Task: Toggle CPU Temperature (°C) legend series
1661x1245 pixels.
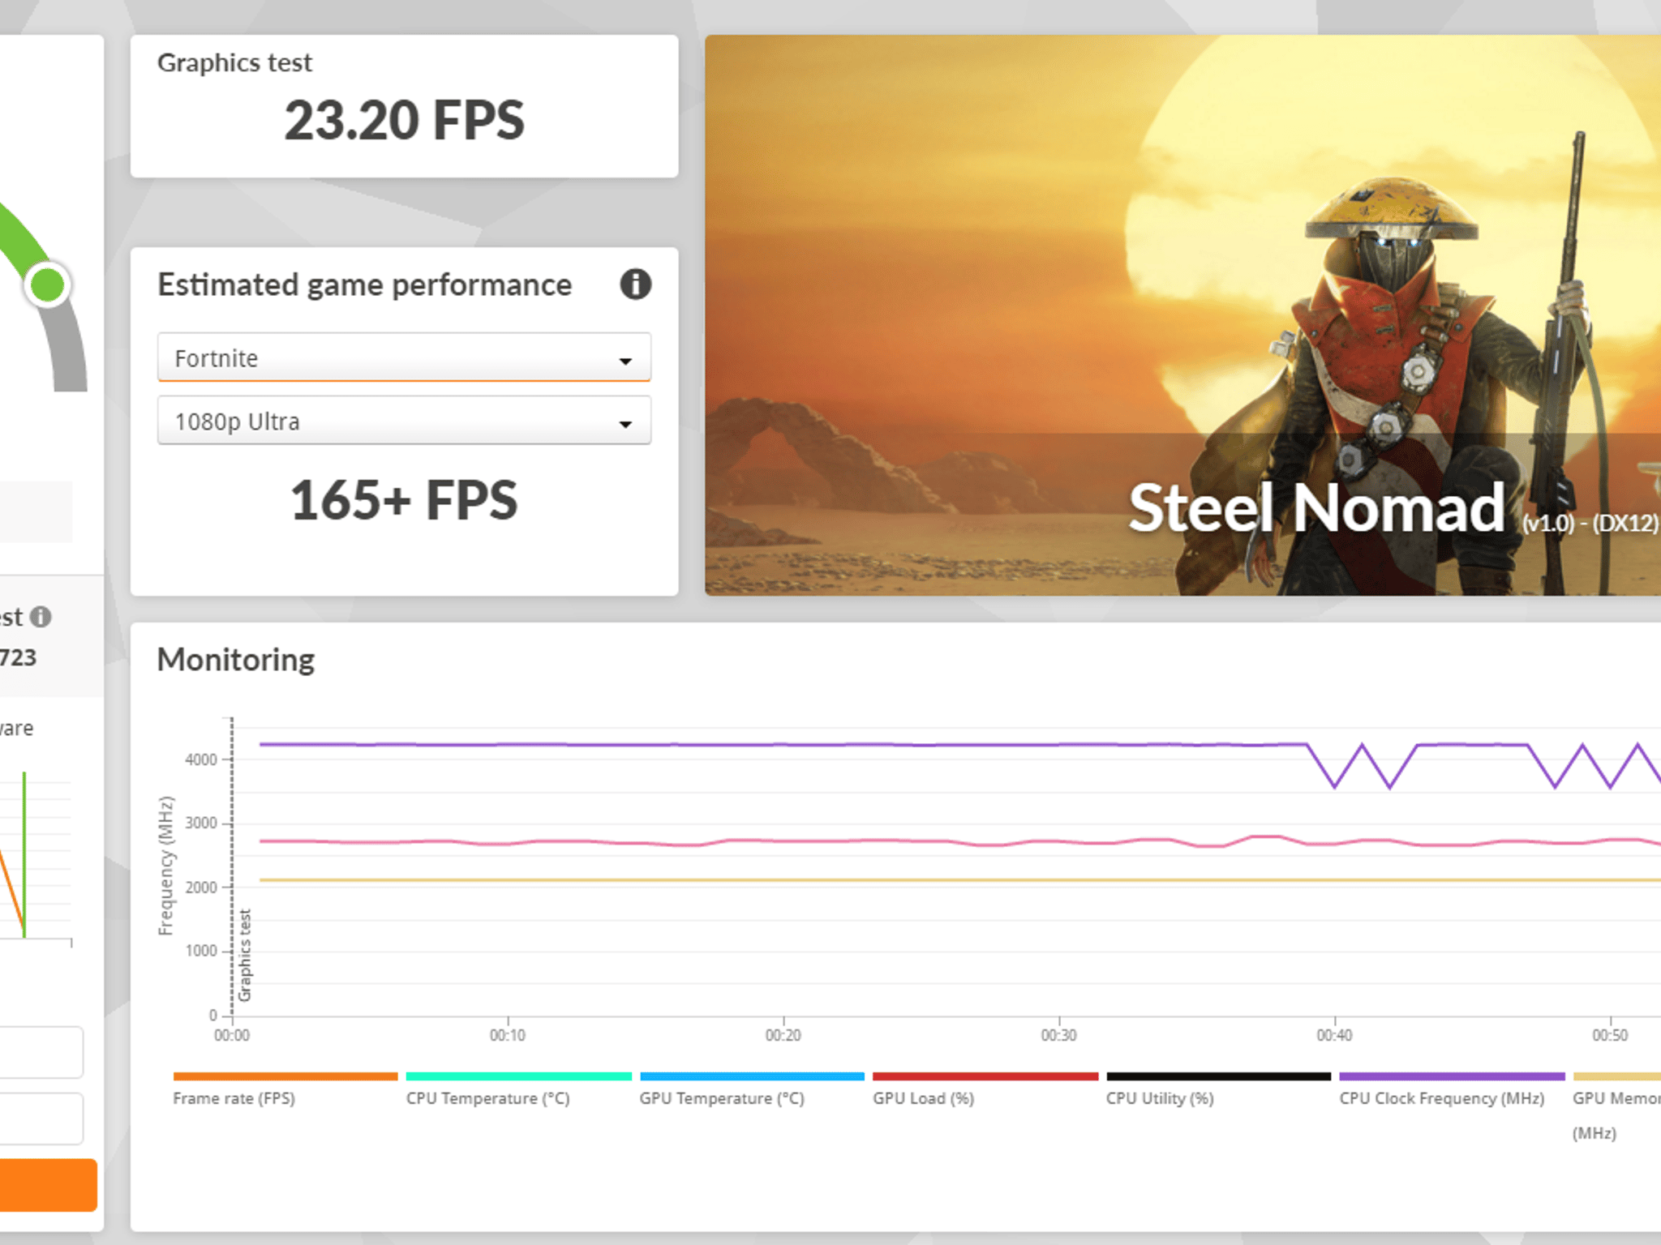Action: click(x=487, y=1098)
